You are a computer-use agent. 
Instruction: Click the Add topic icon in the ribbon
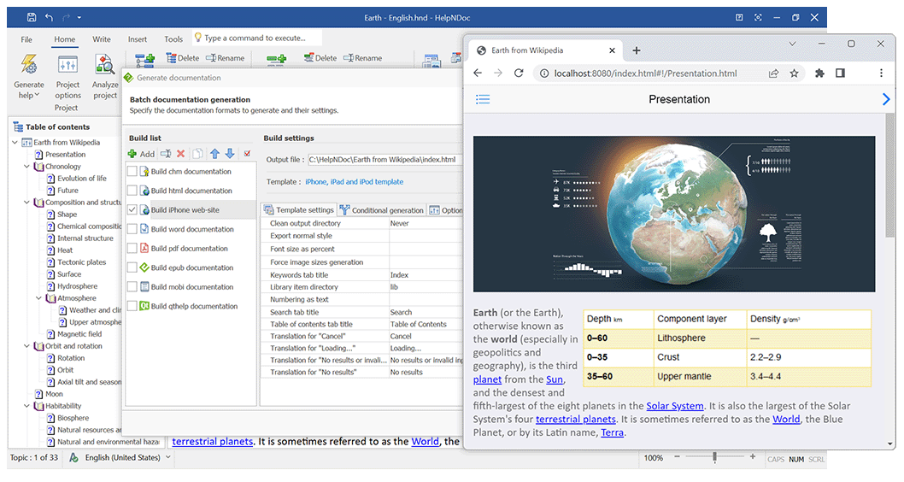coord(144,59)
